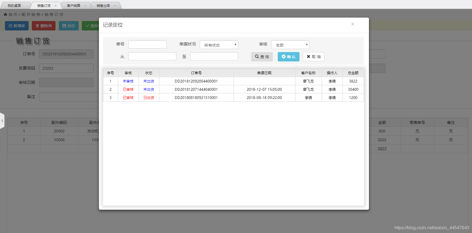
Task: Click the date 2018-12-07 15:05:00 cell
Action: 264,89
